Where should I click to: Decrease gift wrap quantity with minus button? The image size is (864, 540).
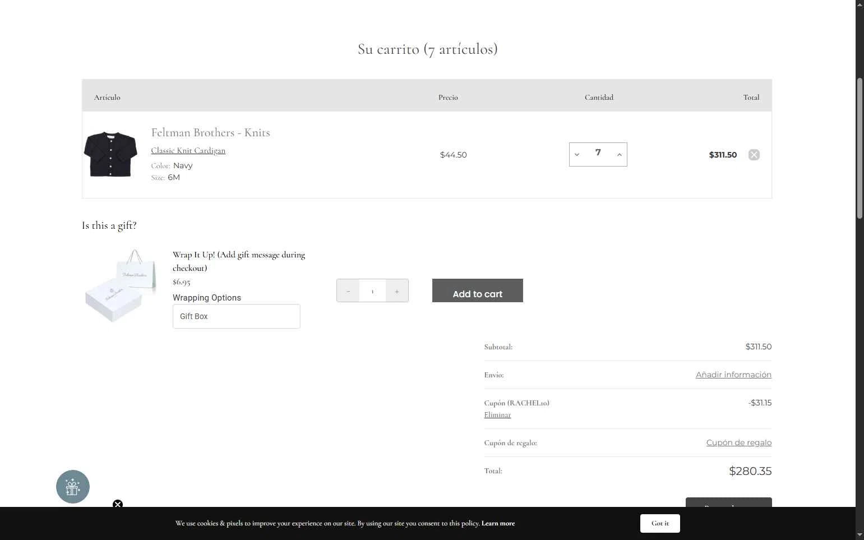(x=348, y=291)
